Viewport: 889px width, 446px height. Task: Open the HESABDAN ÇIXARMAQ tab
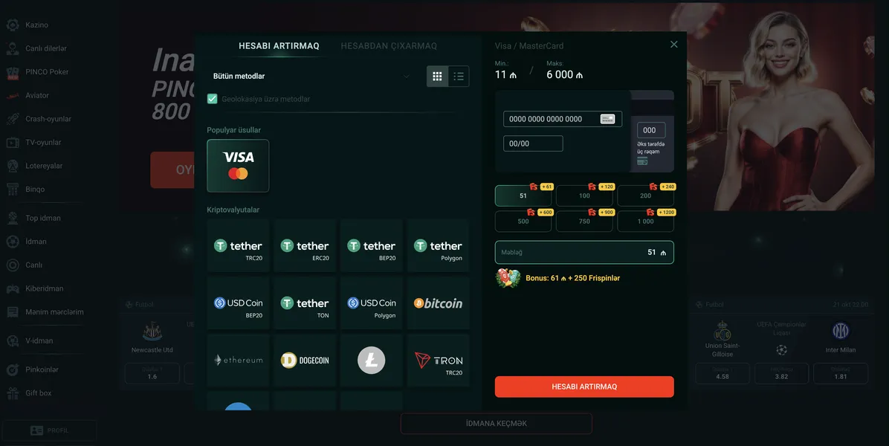click(389, 46)
